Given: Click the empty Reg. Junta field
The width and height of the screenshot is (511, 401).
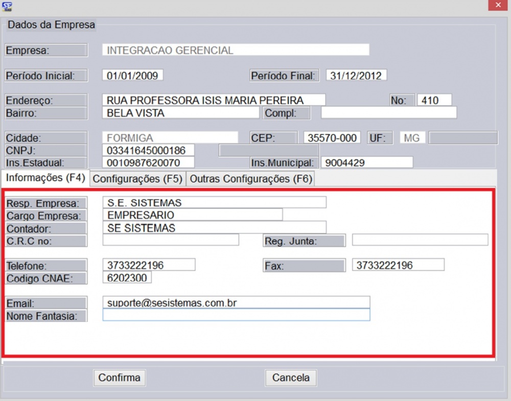Looking at the screenshot, I should tap(420, 240).
